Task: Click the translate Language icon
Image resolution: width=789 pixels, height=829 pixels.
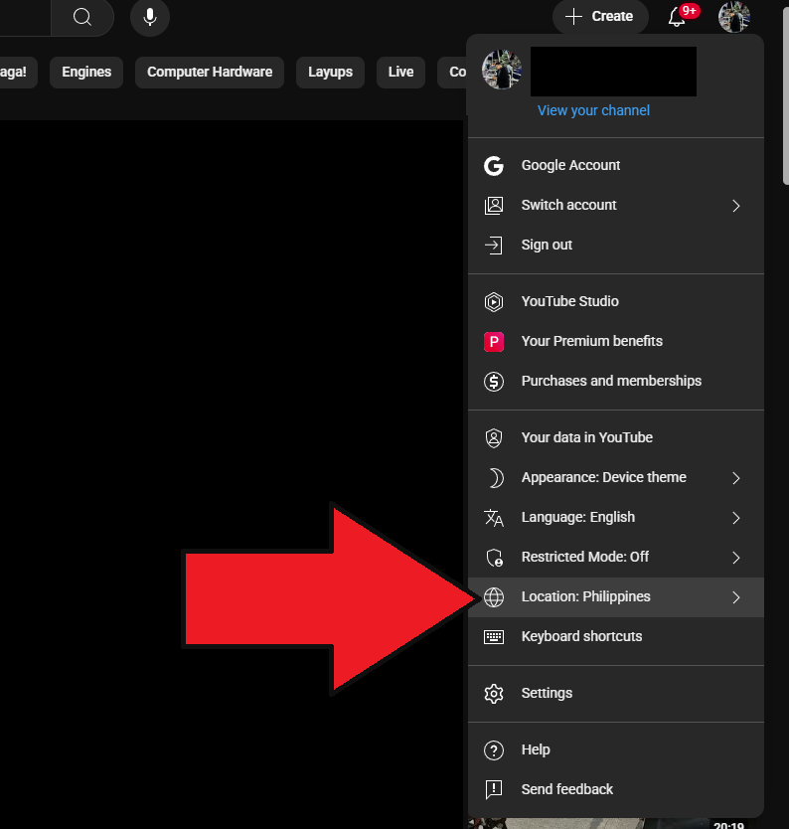Action: pyautogui.click(x=494, y=518)
